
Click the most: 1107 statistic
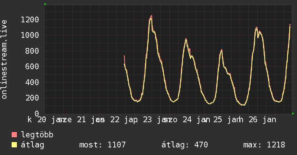click(x=102, y=145)
